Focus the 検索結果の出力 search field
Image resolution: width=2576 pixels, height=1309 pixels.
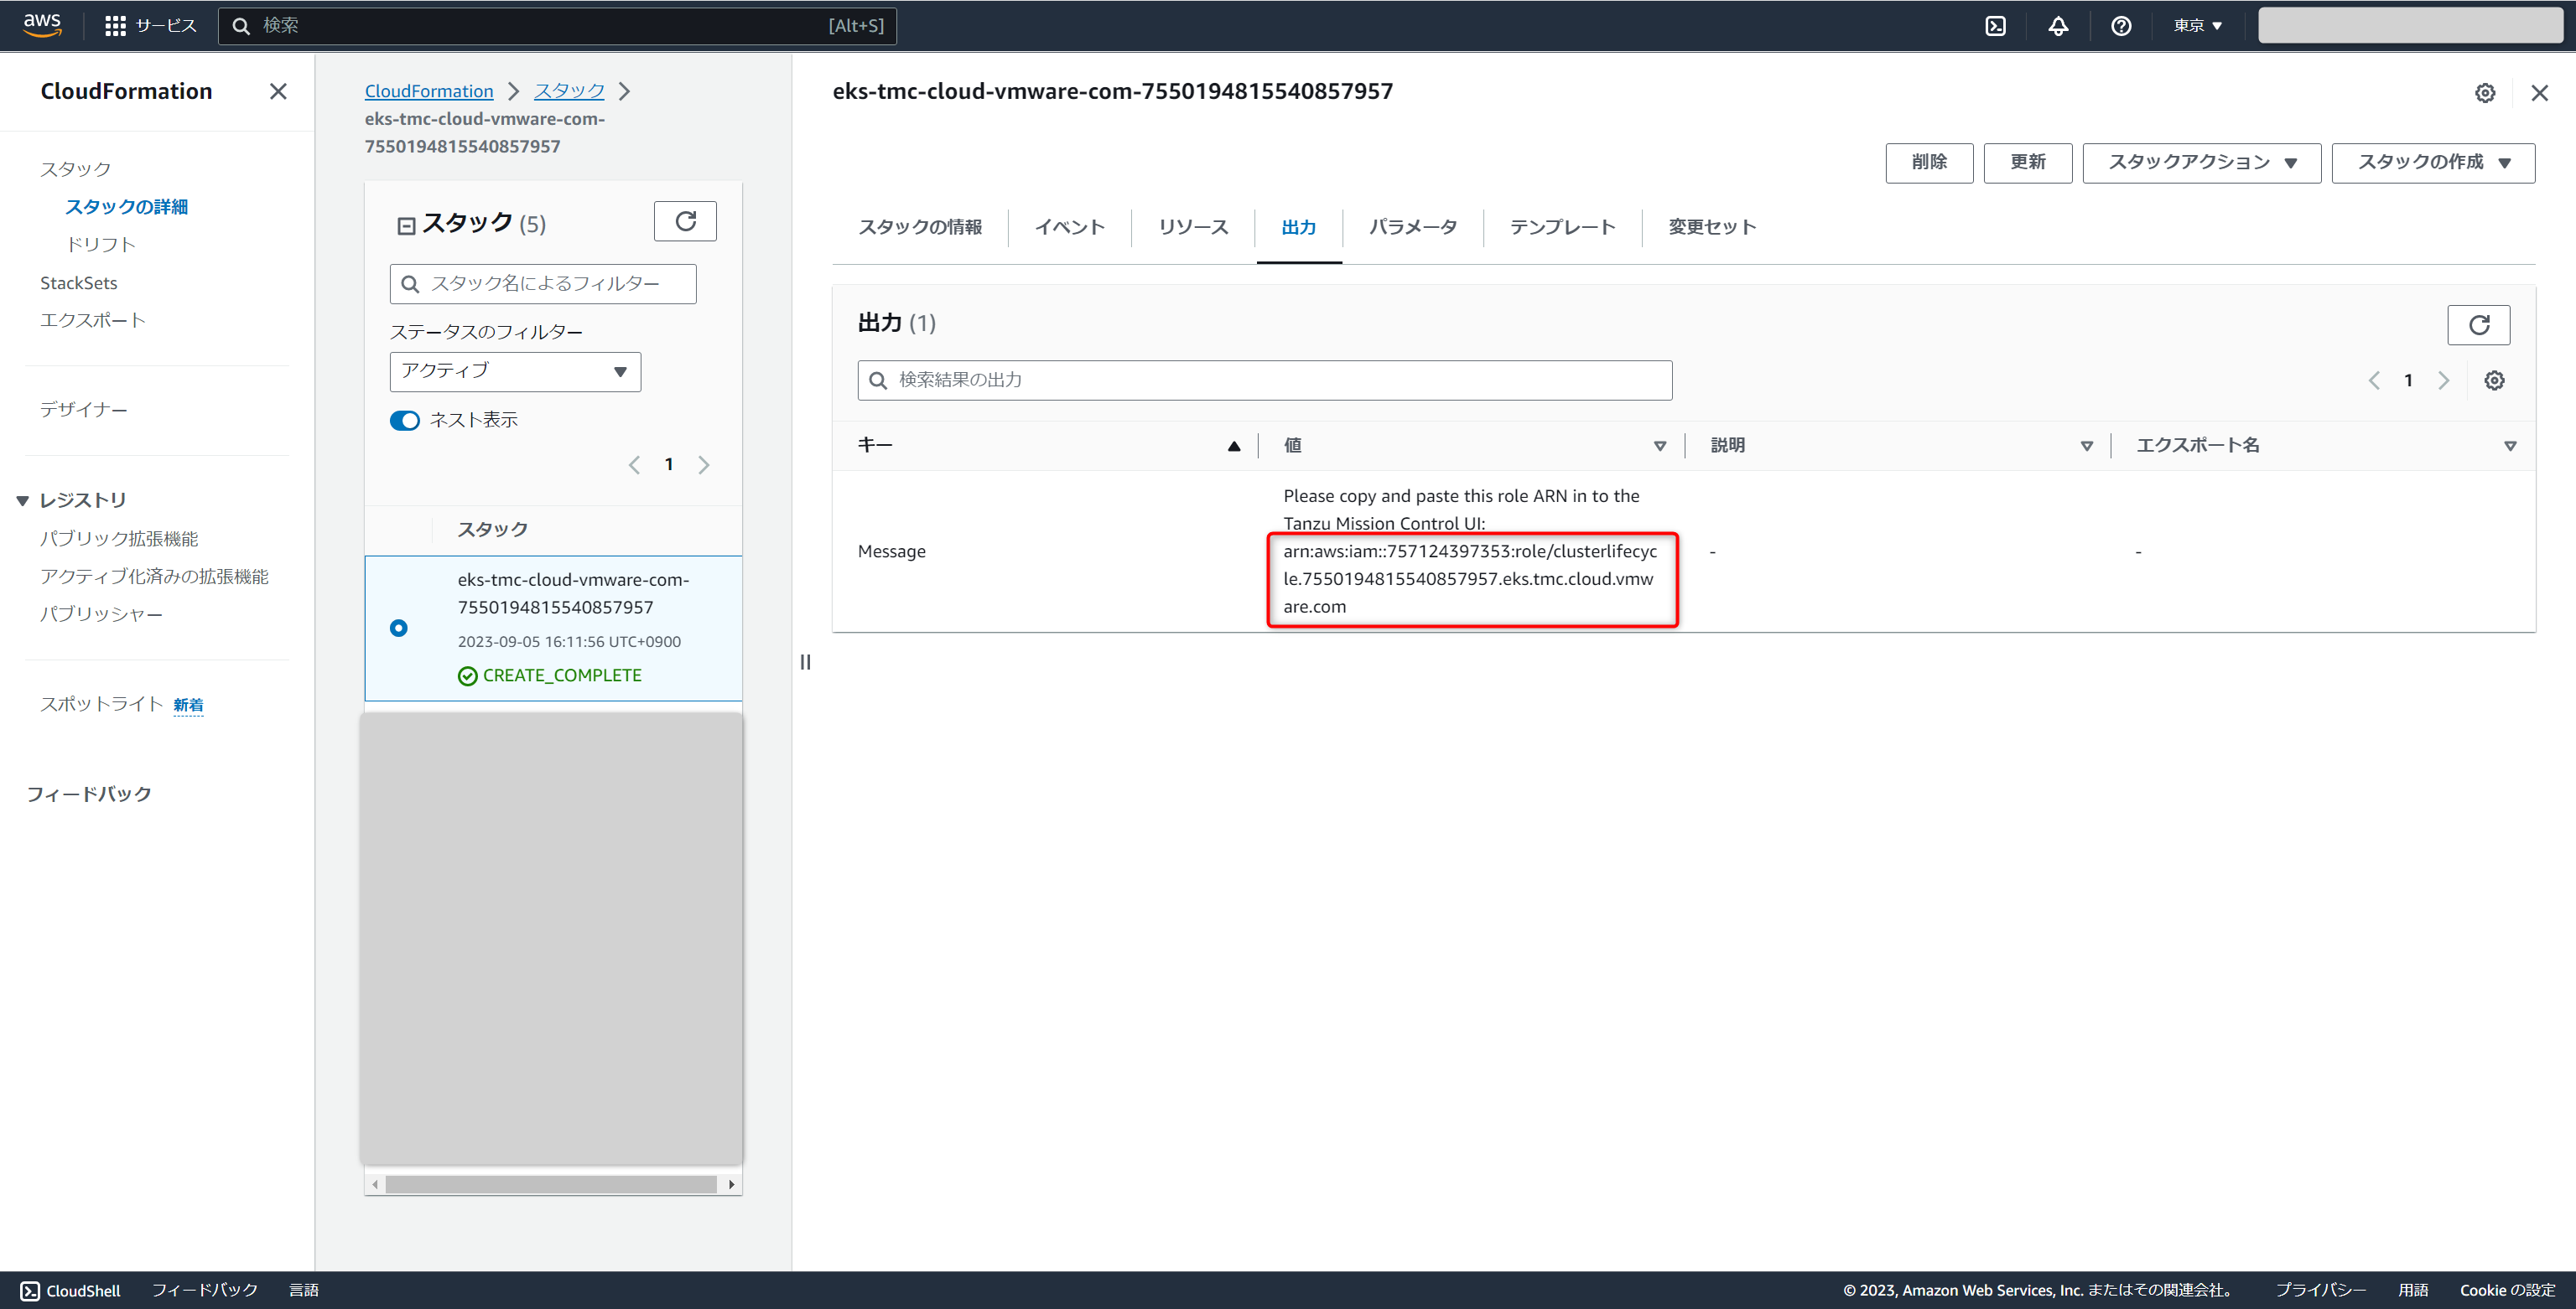pos(1264,380)
